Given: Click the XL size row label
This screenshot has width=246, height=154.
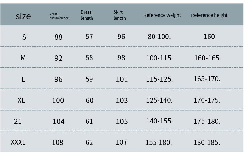Looking at the screenshot, I should click(21, 100).
